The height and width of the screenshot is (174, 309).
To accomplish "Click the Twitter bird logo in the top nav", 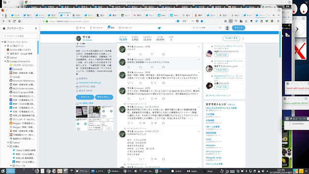I will tap(159, 28).
